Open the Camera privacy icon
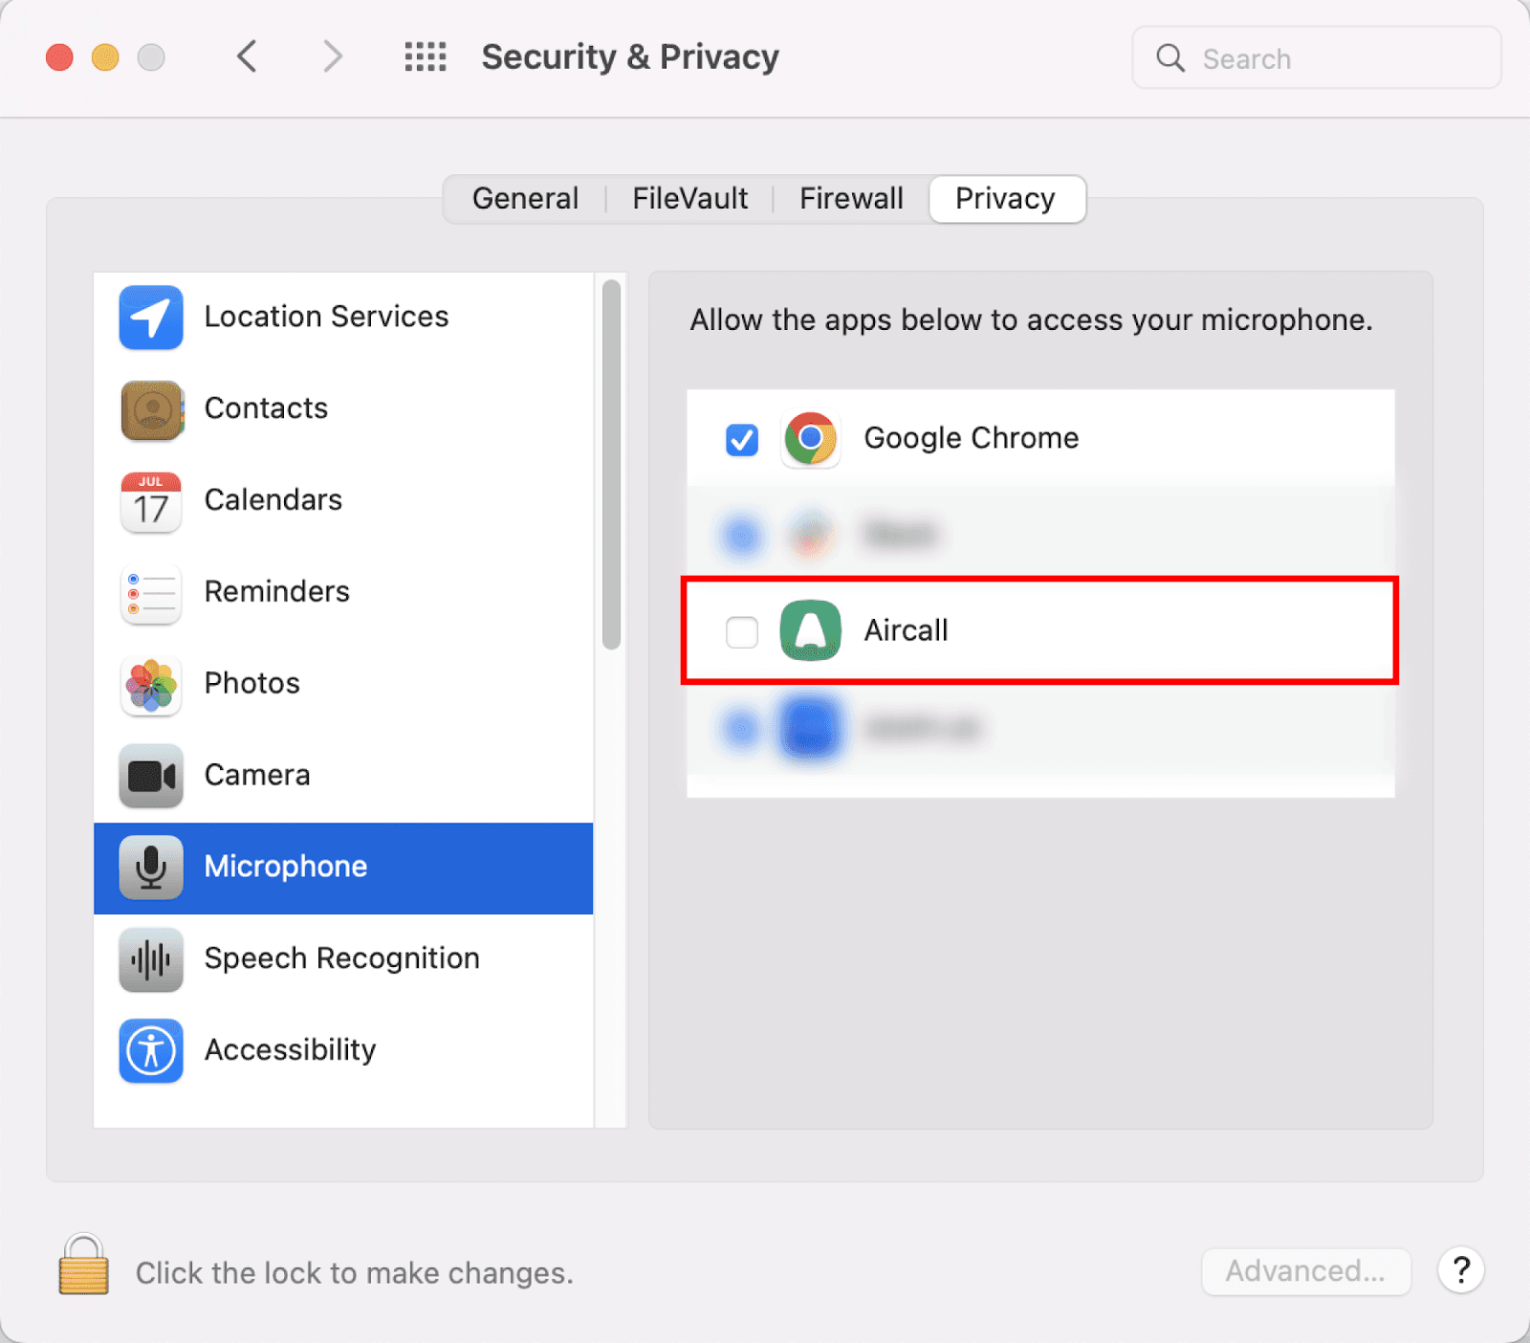The height and width of the screenshot is (1343, 1530). [x=150, y=776]
